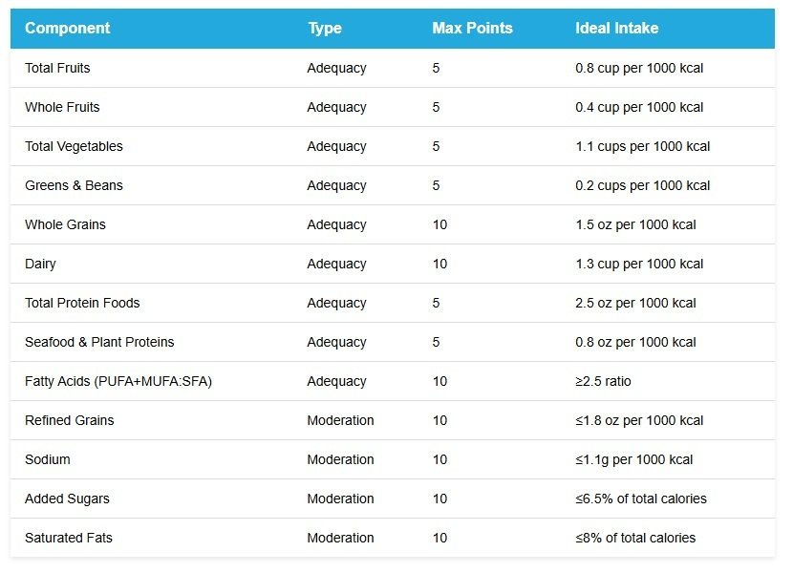
Task: Click the Type column header
Action: coord(325,29)
